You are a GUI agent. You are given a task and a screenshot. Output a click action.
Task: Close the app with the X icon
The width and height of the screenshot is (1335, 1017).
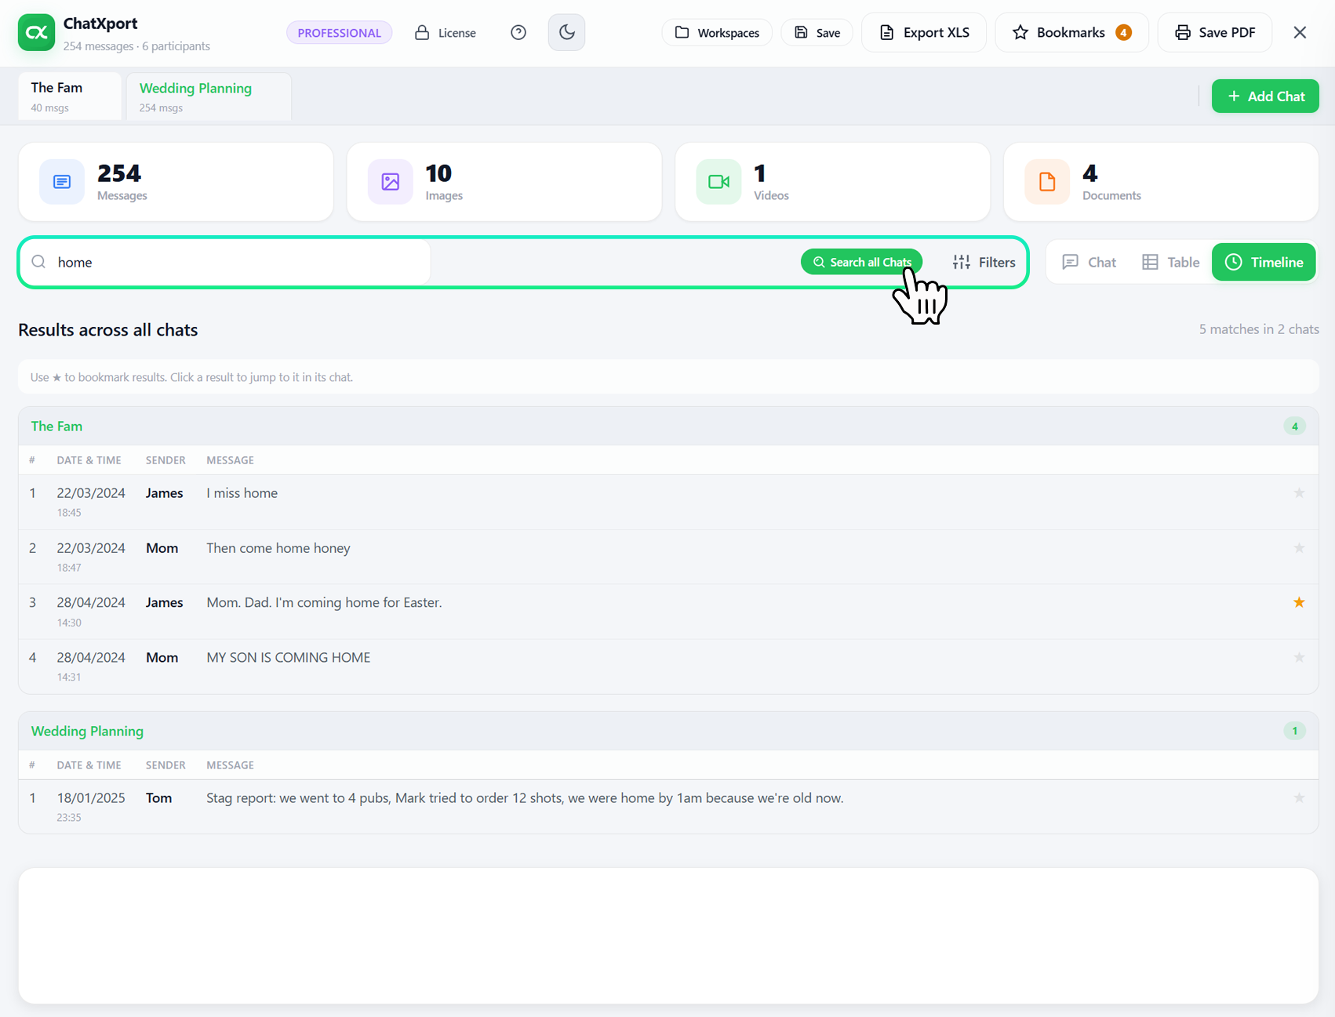tap(1300, 32)
